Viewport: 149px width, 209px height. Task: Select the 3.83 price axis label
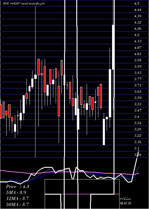138,73
